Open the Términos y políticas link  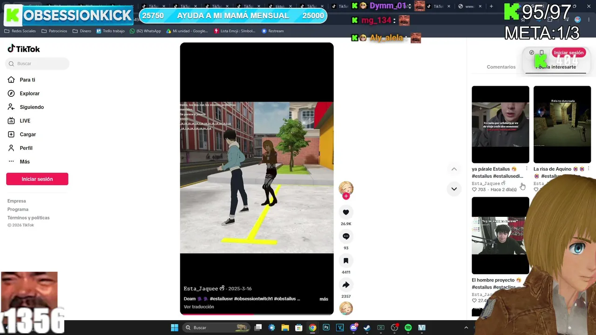tap(28, 218)
